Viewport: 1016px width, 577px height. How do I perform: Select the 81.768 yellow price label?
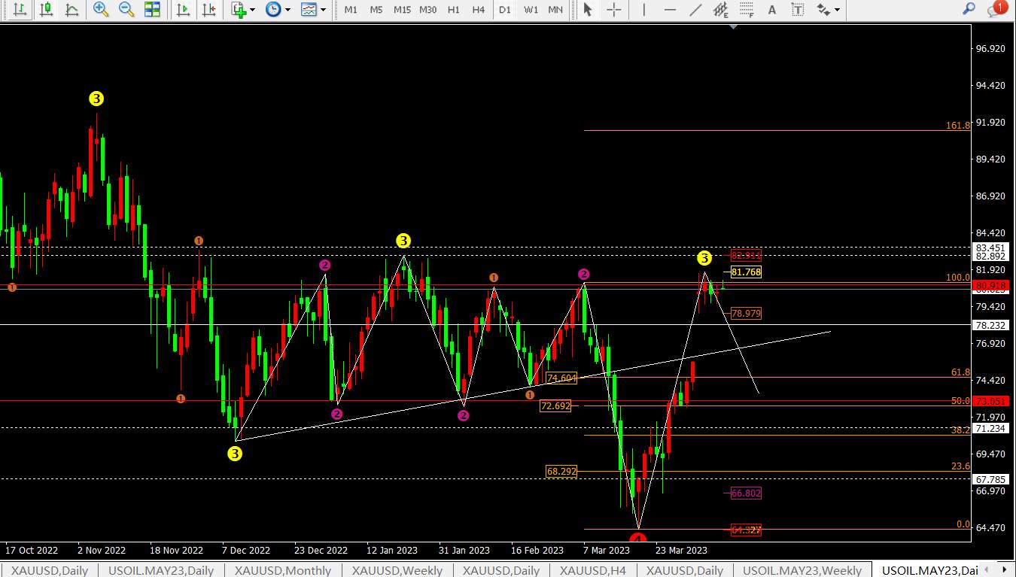point(746,272)
